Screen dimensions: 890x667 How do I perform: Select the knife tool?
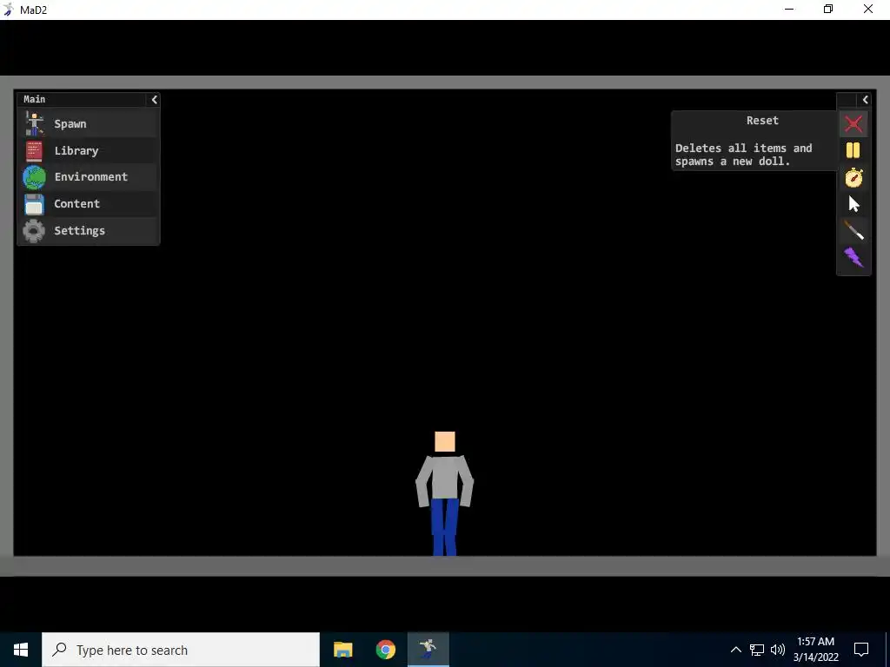(x=853, y=231)
